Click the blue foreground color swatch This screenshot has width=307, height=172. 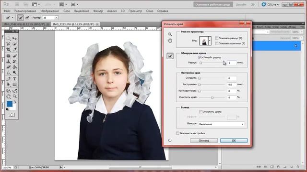(x=9, y=104)
